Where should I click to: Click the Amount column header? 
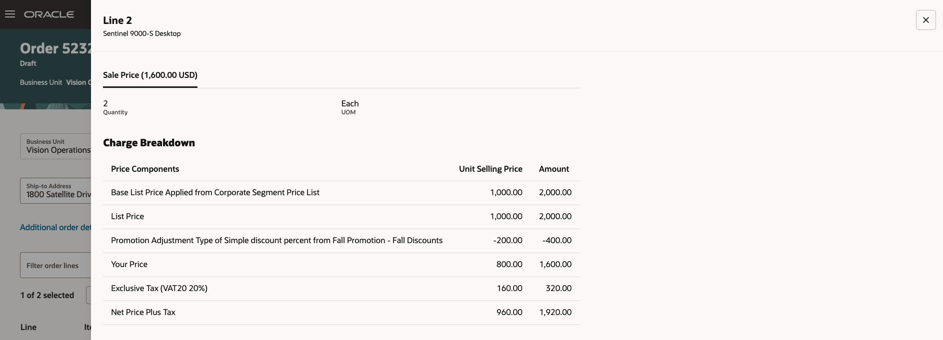553,169
